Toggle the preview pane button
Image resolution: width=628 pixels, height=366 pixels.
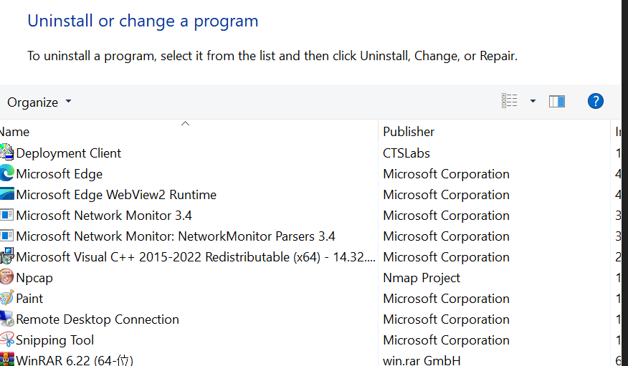[557, 102]
